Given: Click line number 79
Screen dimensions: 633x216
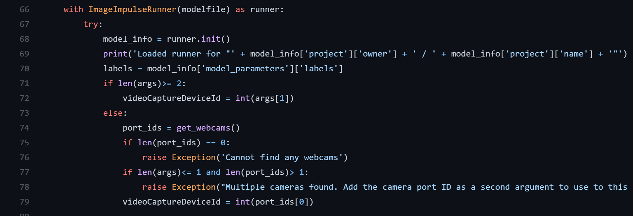Looking at the screenshot, I should 24,202.
